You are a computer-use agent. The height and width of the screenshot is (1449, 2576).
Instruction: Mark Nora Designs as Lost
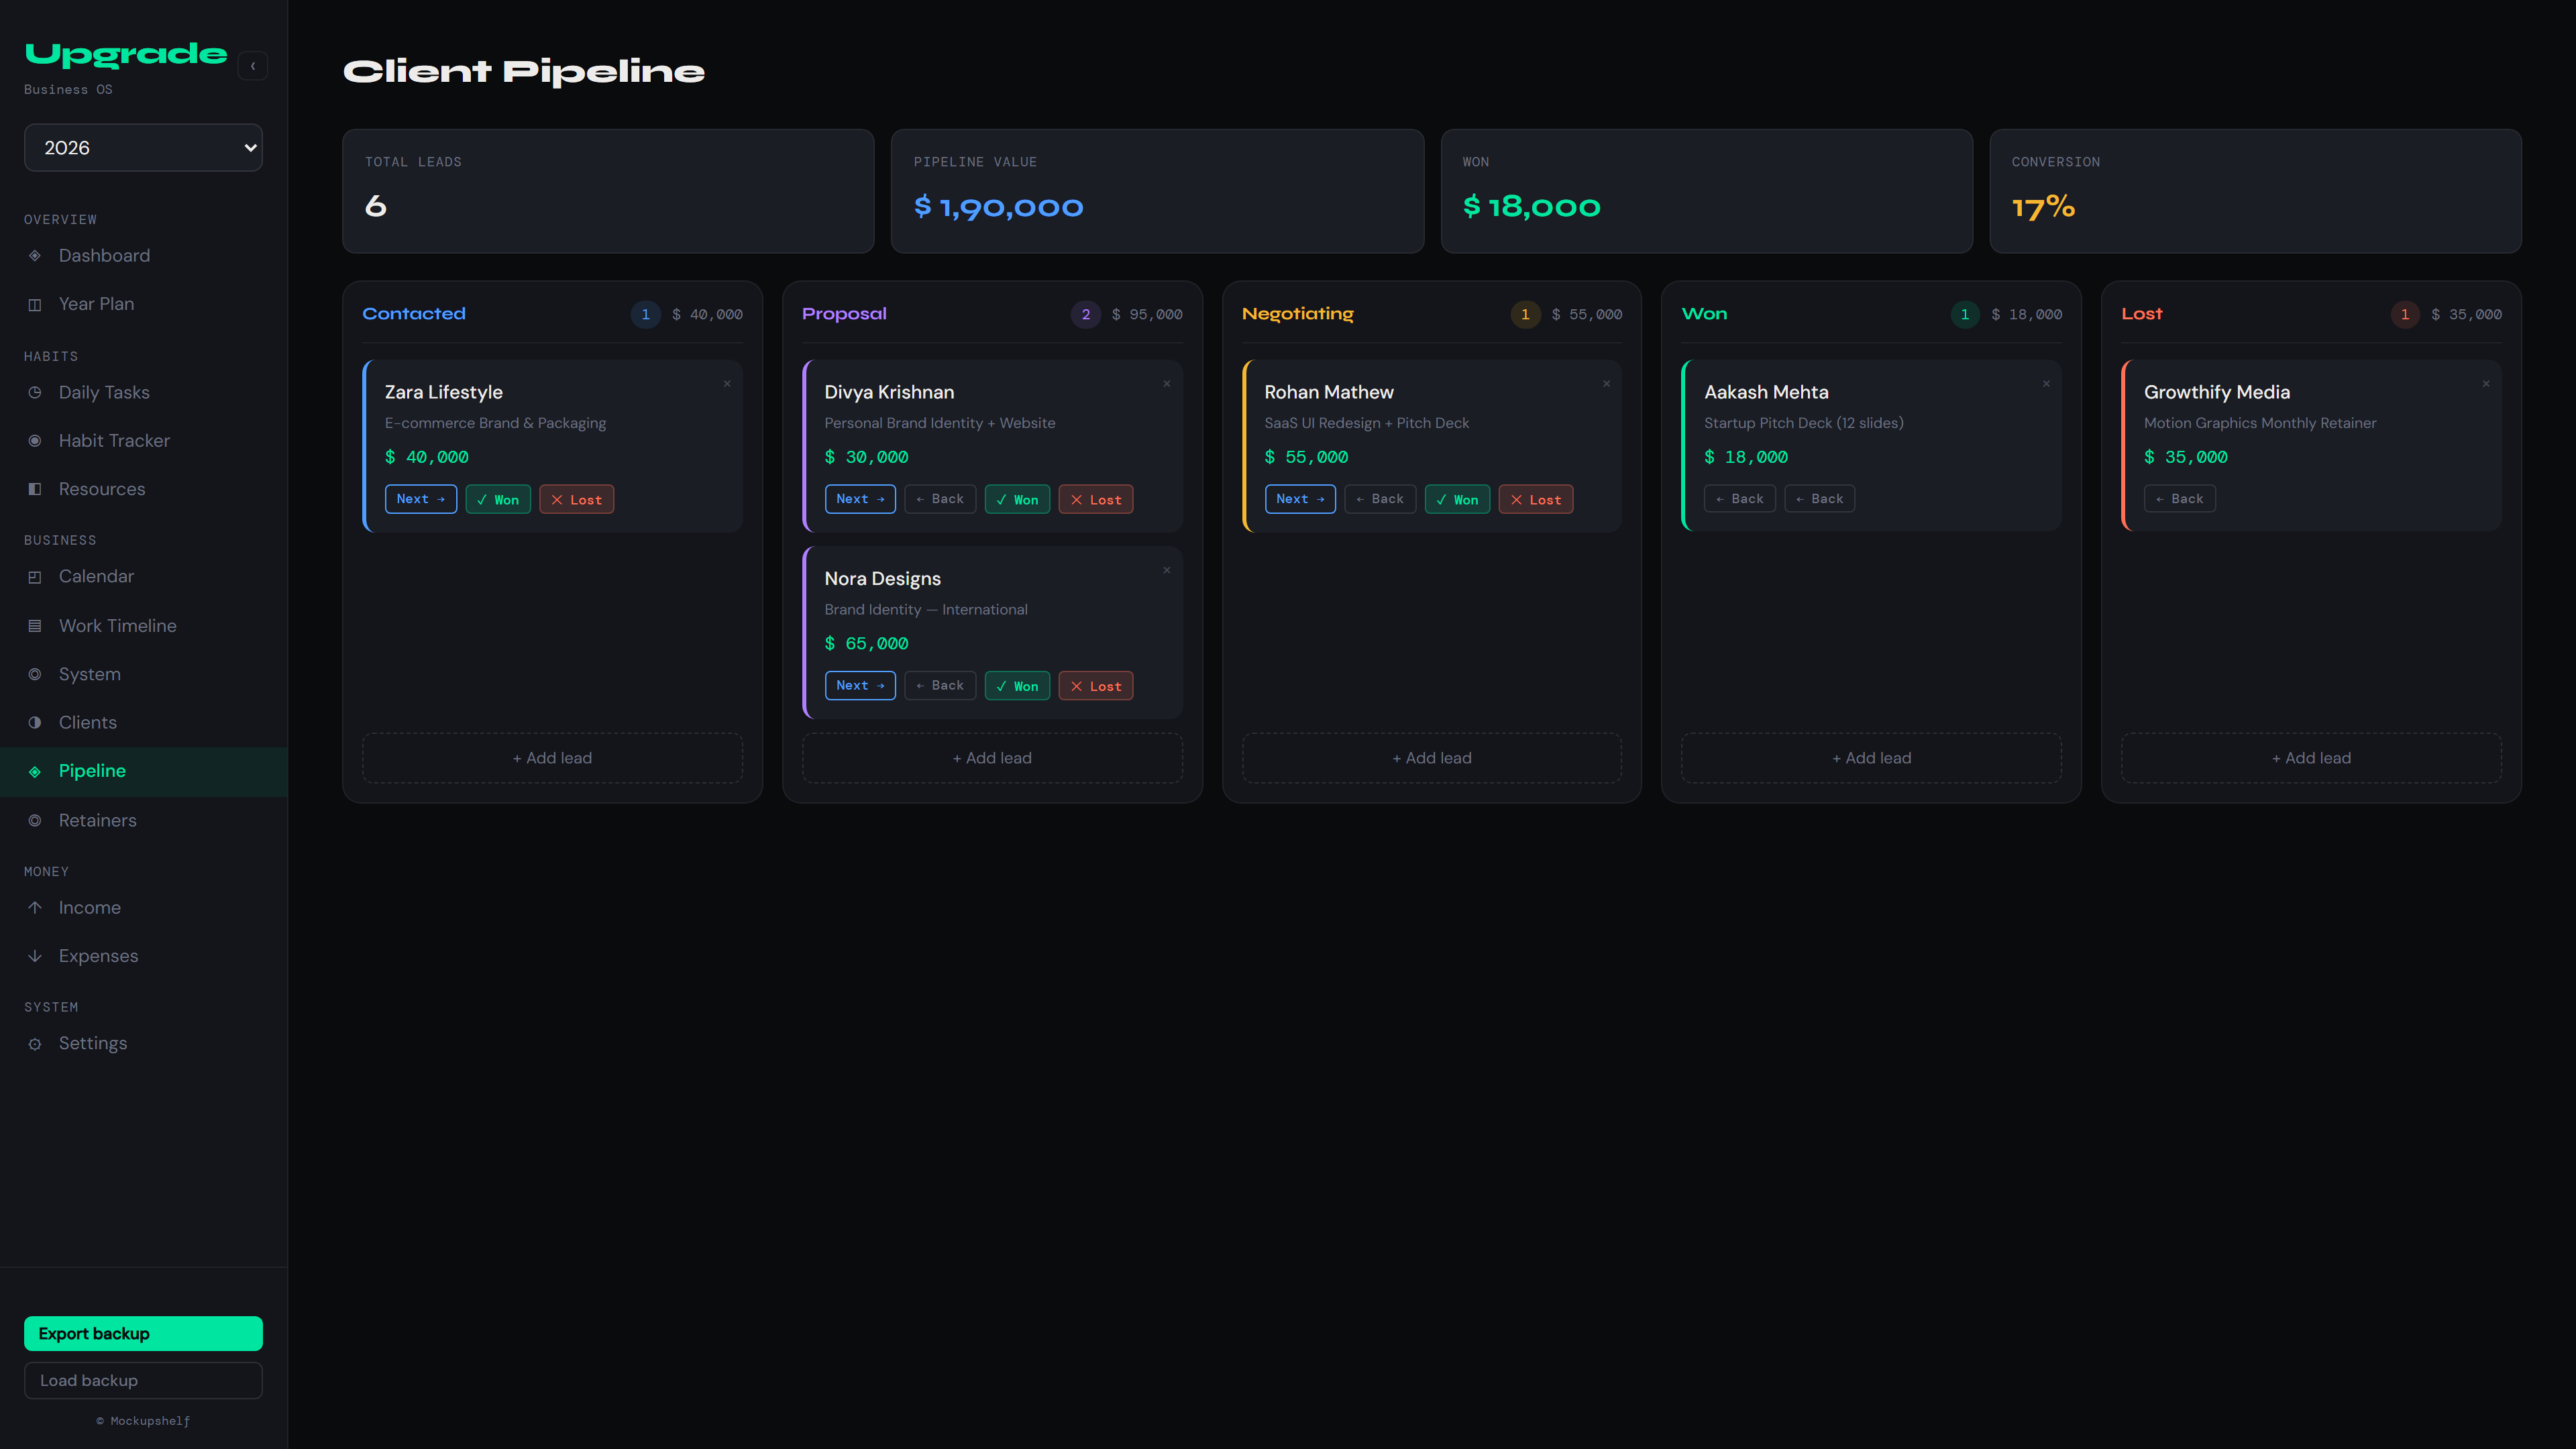[x=1096, y=685]
